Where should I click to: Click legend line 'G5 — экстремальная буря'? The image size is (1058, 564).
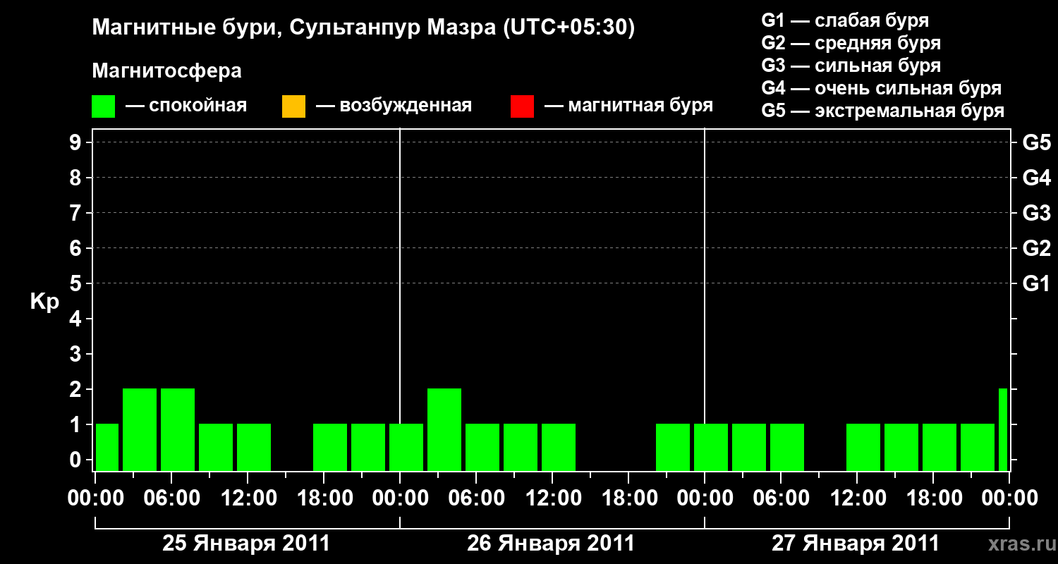(882, 111)
